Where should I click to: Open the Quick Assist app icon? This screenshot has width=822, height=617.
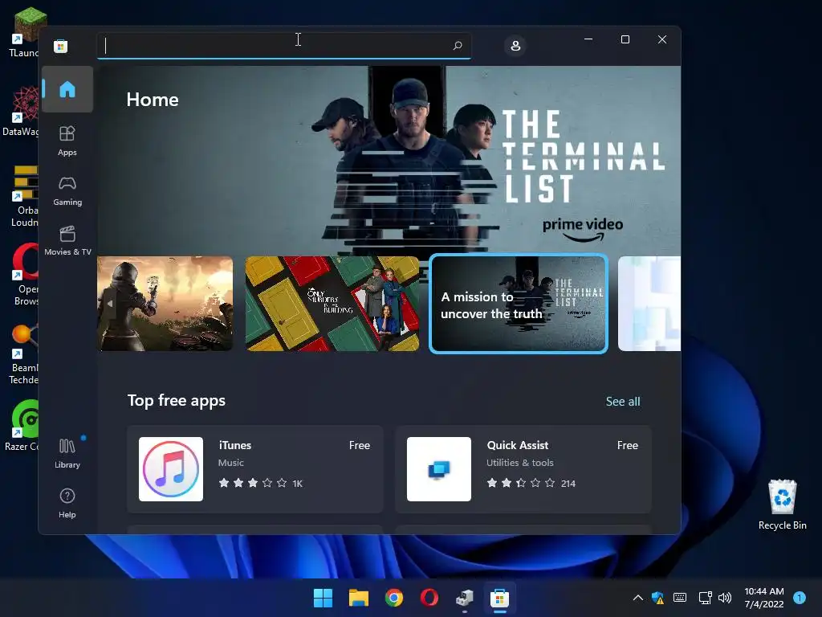(x=439, y=469)
